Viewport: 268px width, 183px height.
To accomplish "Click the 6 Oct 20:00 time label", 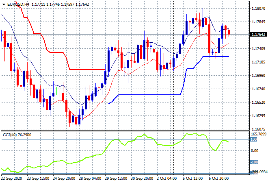I will [x=218, y=179].
